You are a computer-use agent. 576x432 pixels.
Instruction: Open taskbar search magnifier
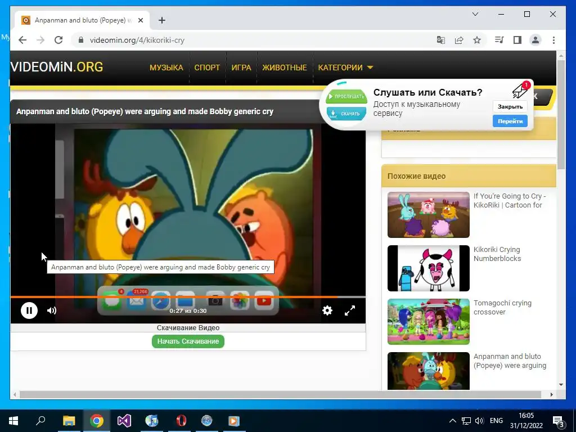click(40, 421)
